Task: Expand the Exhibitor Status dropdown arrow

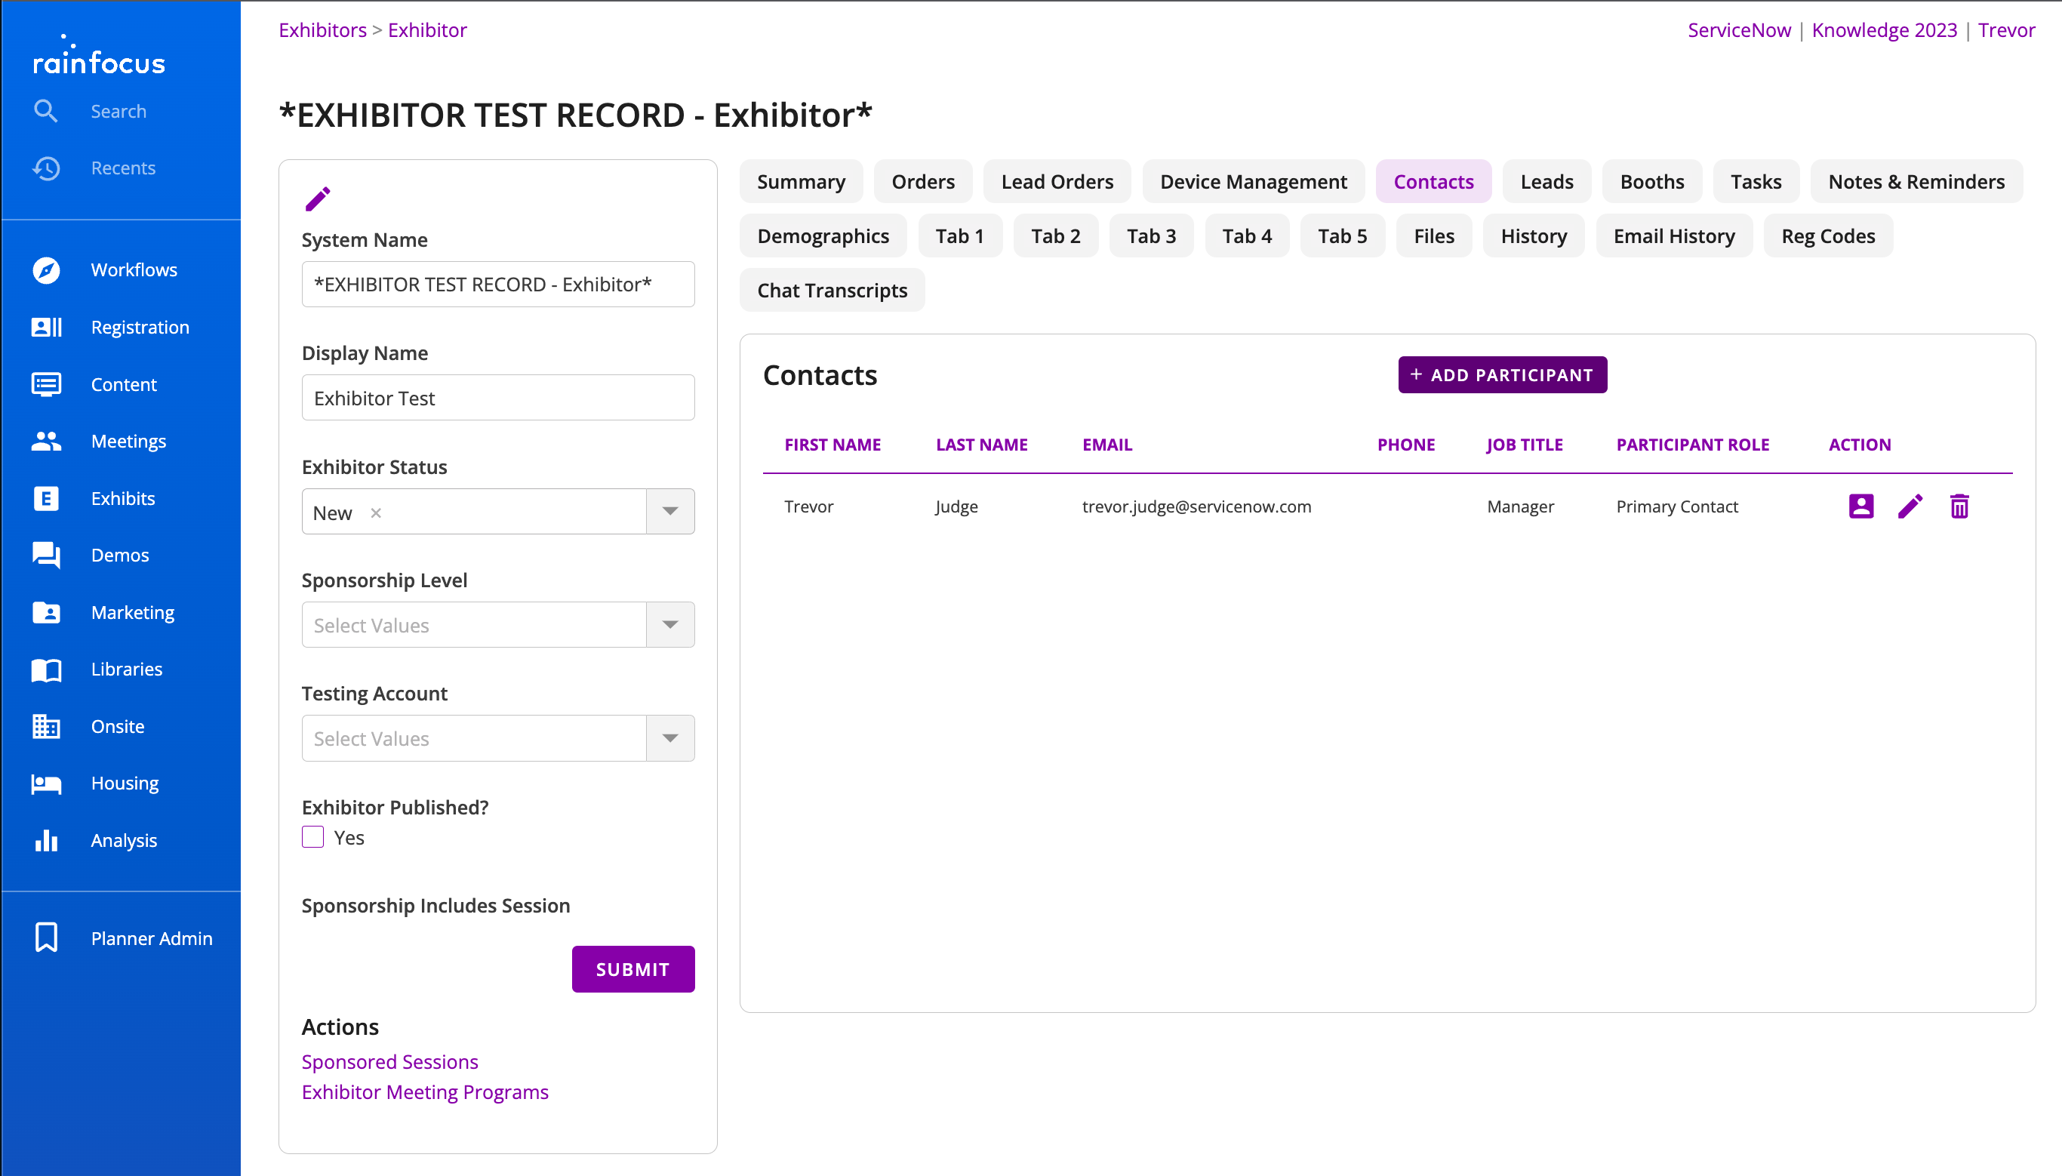Action: click(x=669, y=511)
